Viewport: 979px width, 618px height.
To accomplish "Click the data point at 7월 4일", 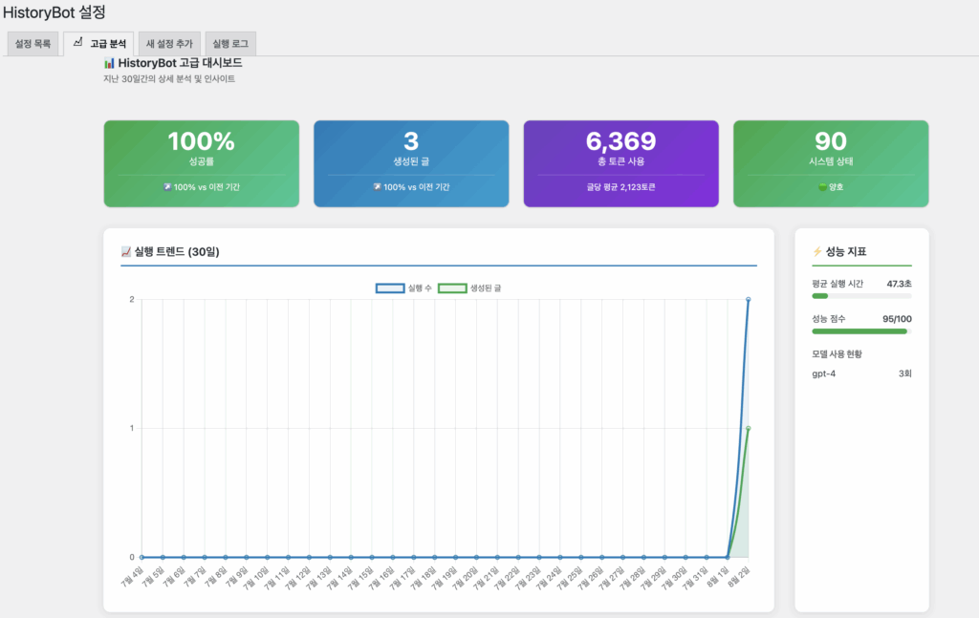I will 141,557.
